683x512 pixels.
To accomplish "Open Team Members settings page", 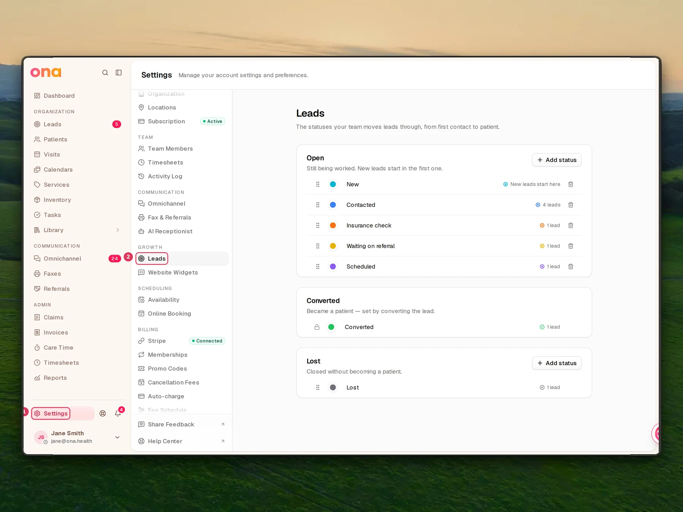I will pos(182,148).
